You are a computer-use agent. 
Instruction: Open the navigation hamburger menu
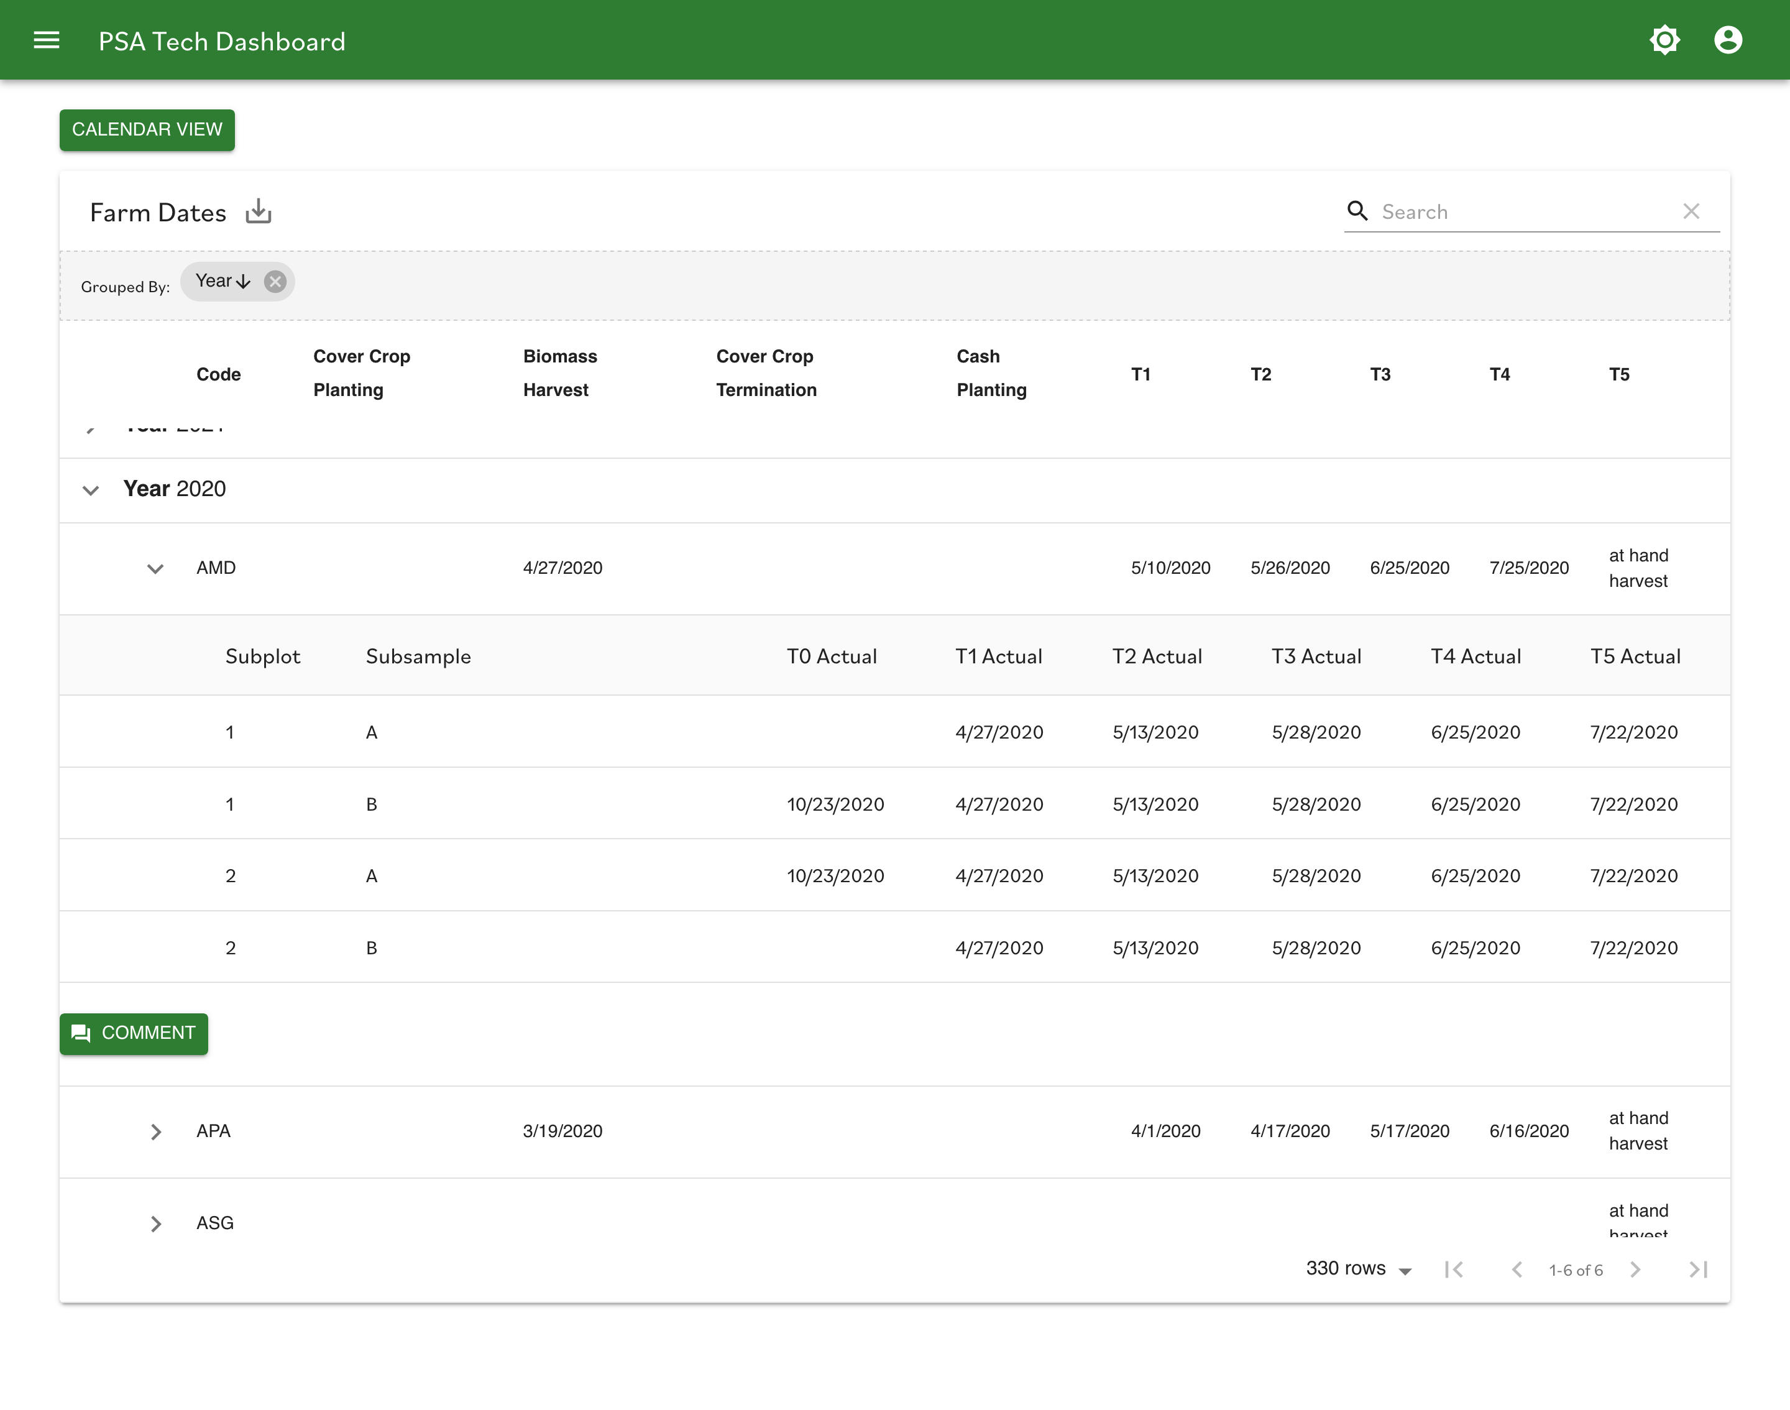[x=46, y=40]
